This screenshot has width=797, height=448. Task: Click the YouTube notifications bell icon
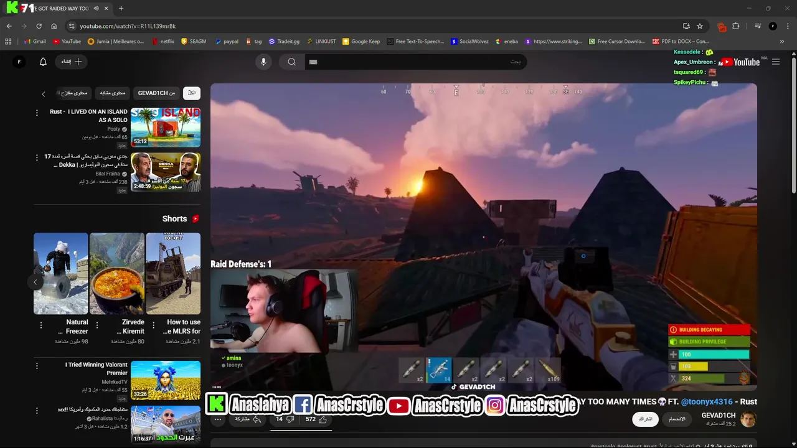click(x=43, y=62)
